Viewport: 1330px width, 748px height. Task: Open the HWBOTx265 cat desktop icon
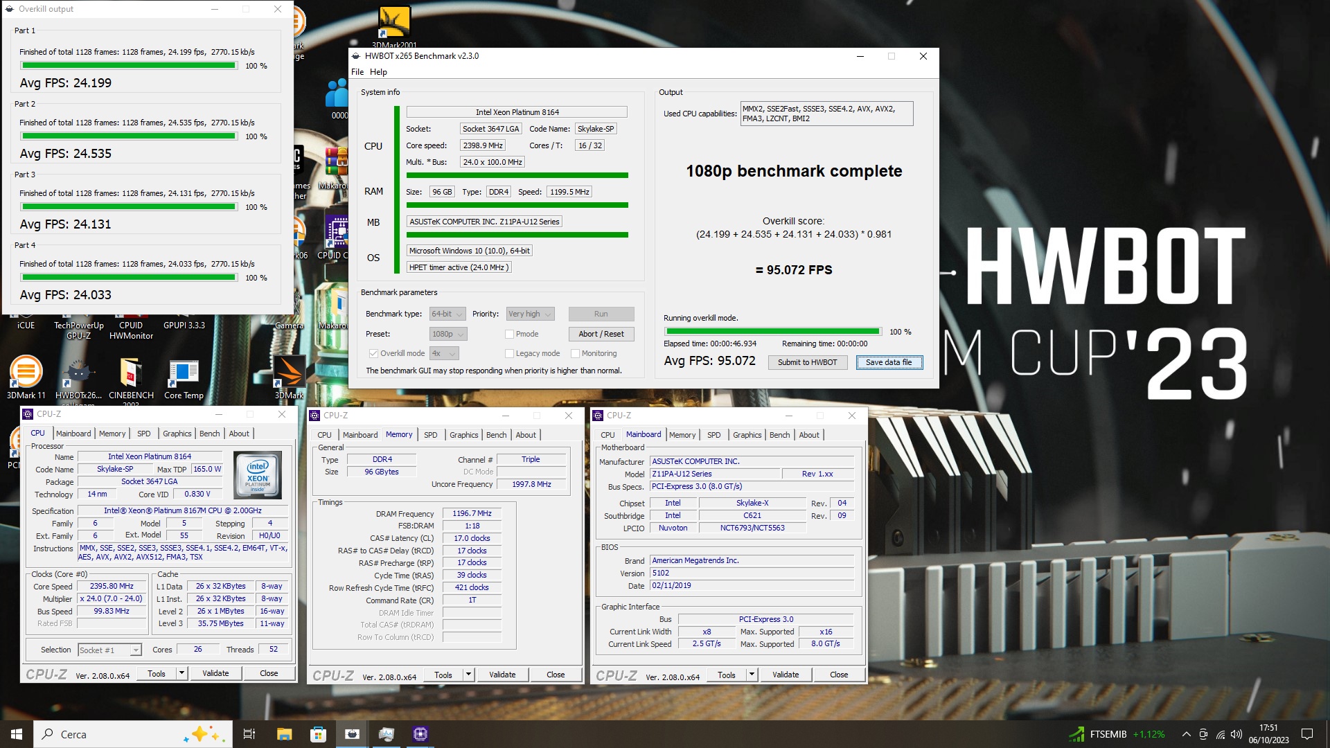point(79,377)
